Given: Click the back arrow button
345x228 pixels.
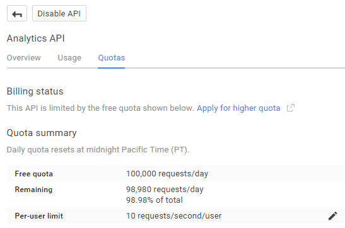Looking at the screenshot, I should [x=17, y=13].
